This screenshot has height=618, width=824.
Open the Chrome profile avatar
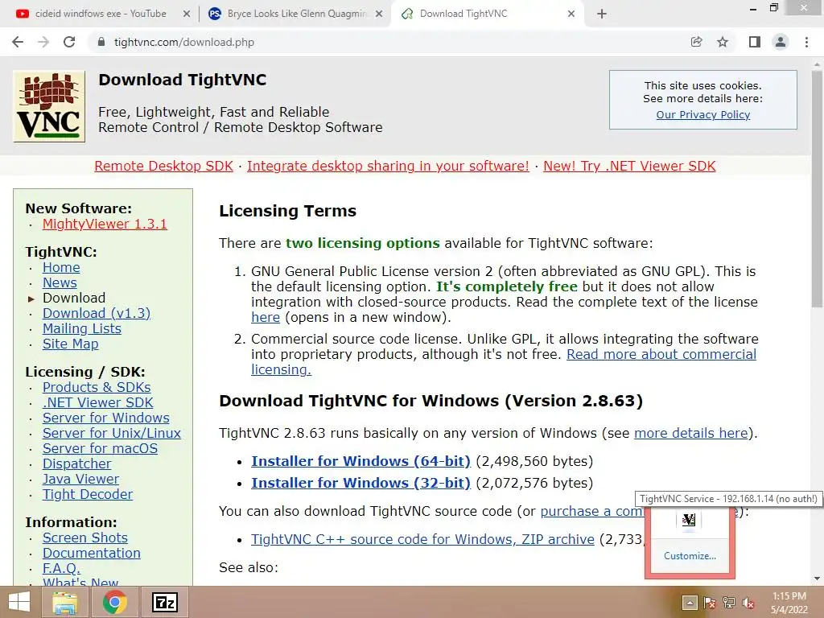pyautogui.click(x=781, y=42)
